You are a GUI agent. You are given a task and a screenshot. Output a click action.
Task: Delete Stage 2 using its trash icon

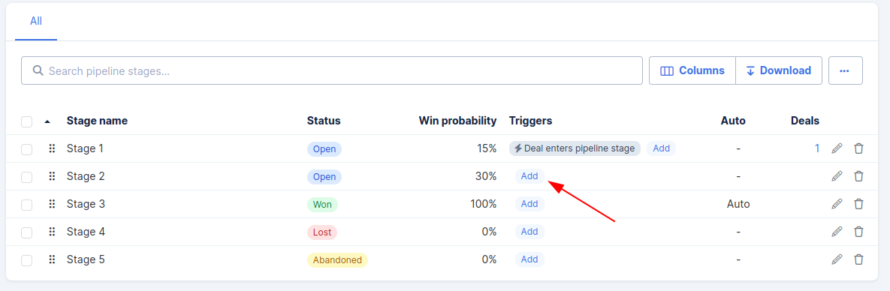(x=858, y=176)
